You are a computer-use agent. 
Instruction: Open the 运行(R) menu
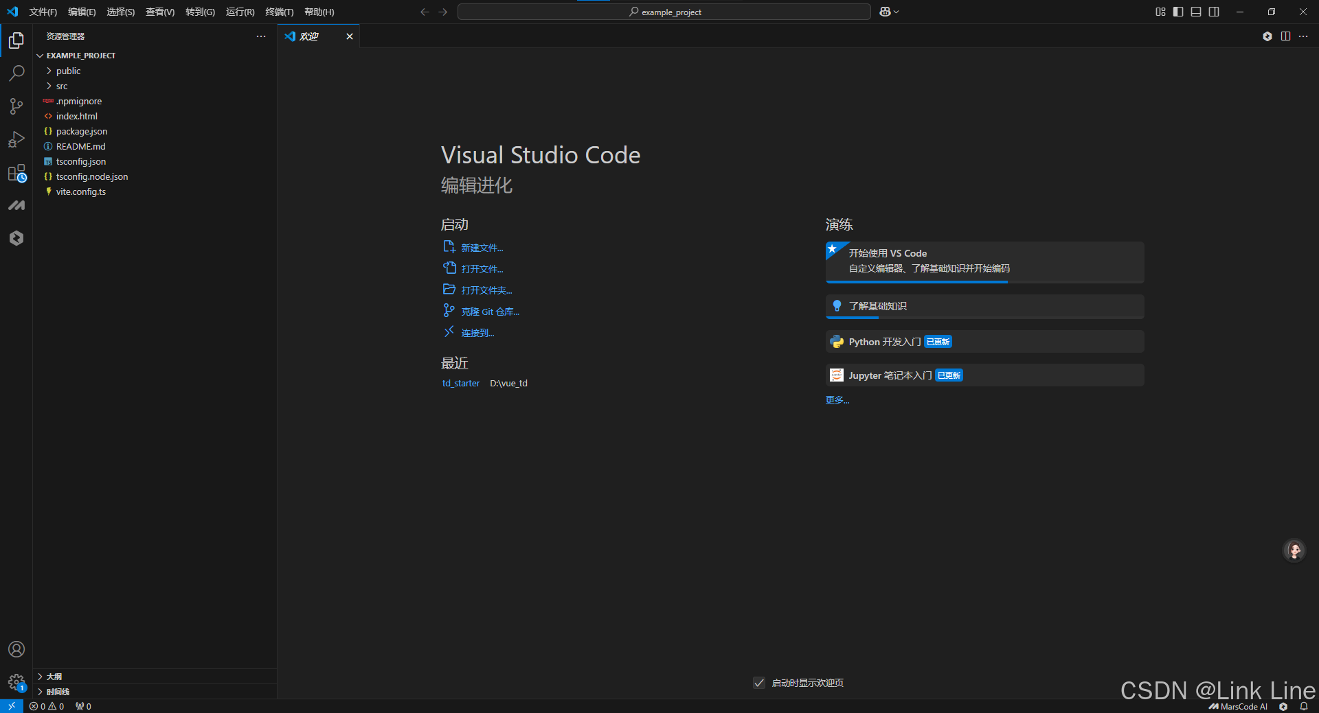pos(240,12)
